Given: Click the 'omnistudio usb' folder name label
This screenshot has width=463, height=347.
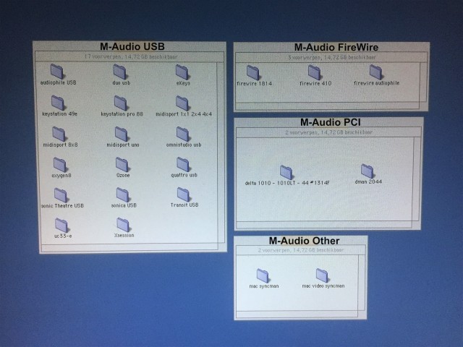Looking at the screenshot, I should click(x=184, y=145).
